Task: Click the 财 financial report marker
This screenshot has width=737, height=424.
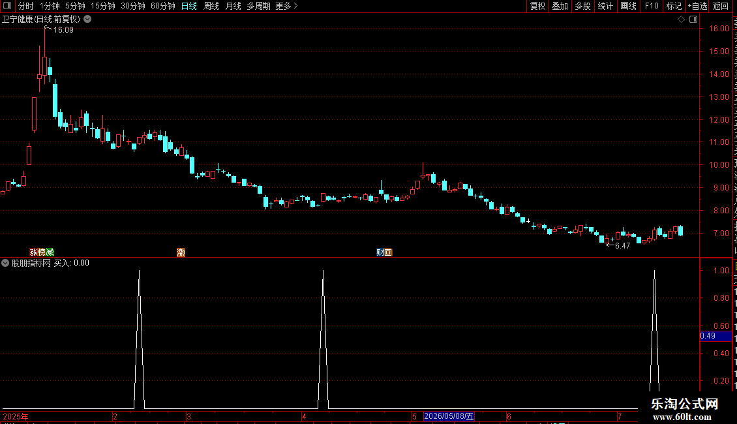Action: pos(380,252)
